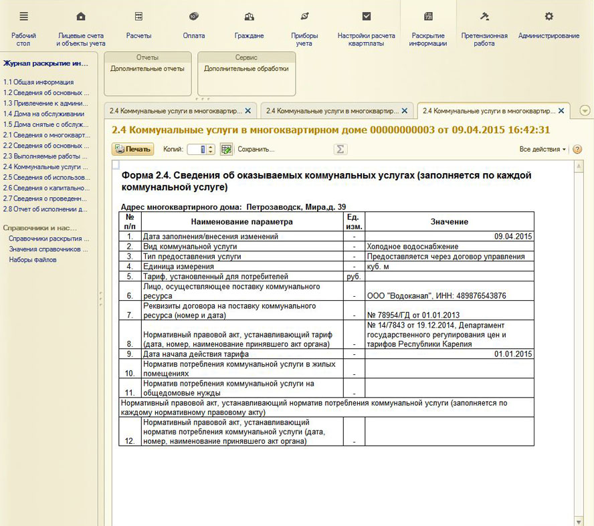
Task: Open Приборы учета meter icon
Action: (304, 16)
